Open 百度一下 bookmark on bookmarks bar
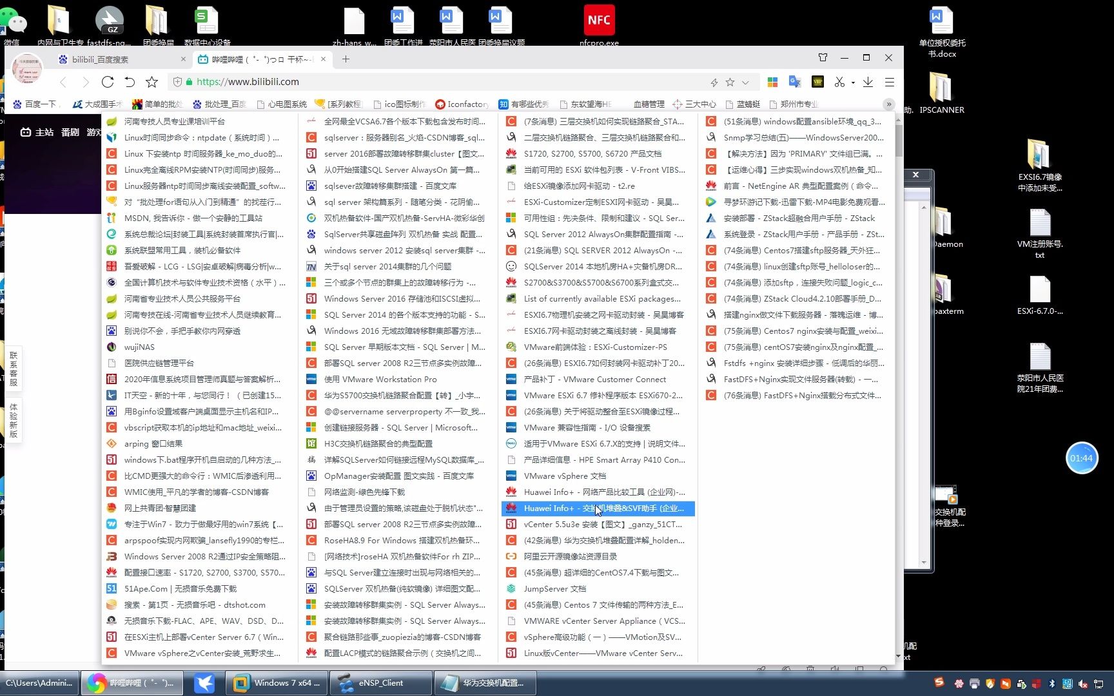This screenshot has height=696, width=1114. (x=35, y=104)
